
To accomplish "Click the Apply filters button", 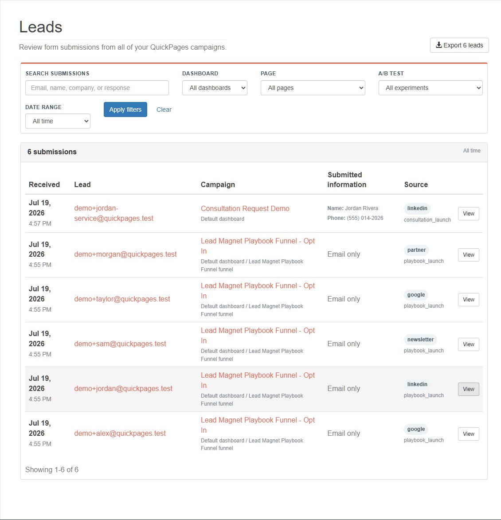I will (x=125, y=109).
